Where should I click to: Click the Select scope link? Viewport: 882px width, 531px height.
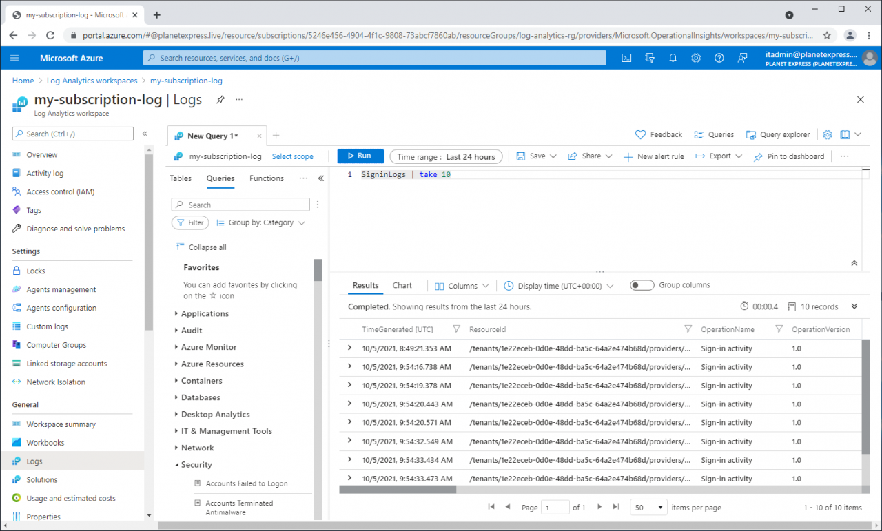(292, 157)
